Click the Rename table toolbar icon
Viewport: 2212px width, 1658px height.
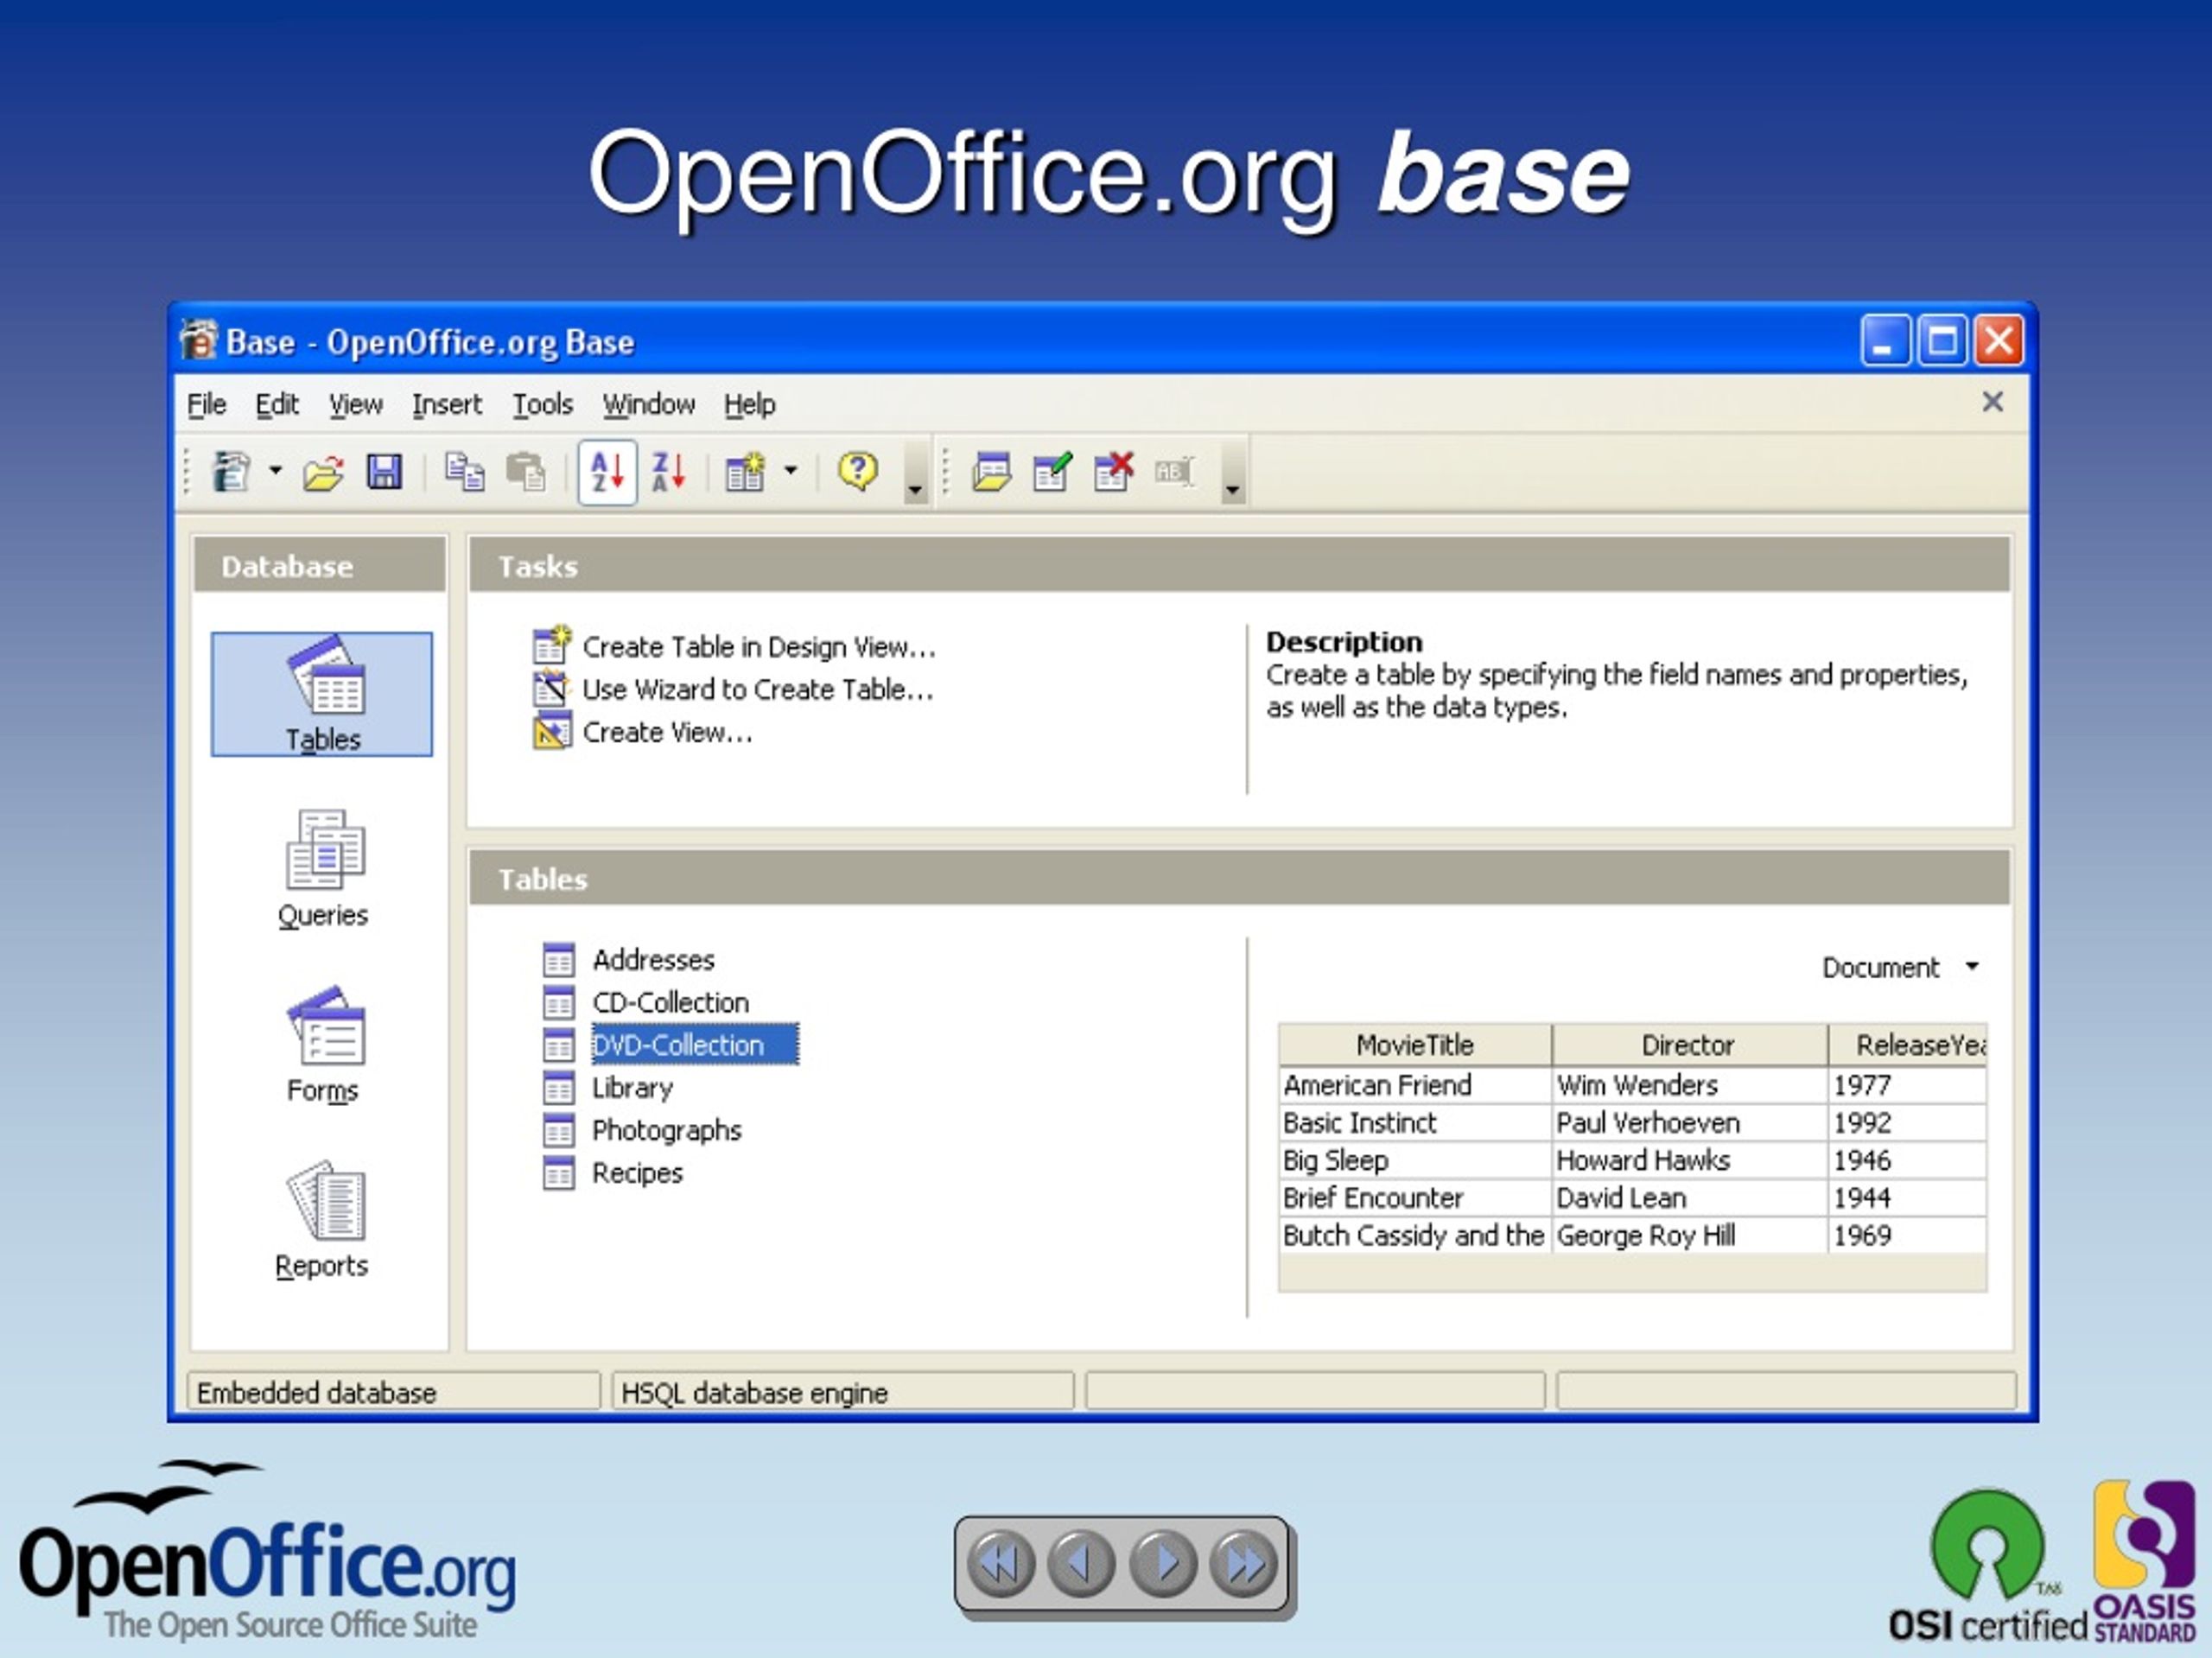tap(1174, 471)
